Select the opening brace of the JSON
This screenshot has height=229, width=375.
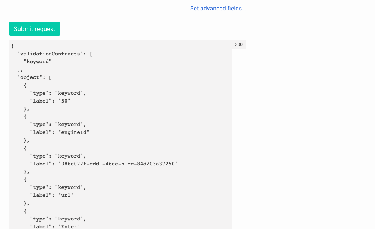tap(12, 46)
